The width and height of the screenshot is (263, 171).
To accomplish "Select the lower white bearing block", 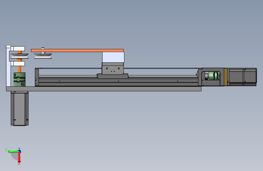I will (x=18, y=64).
